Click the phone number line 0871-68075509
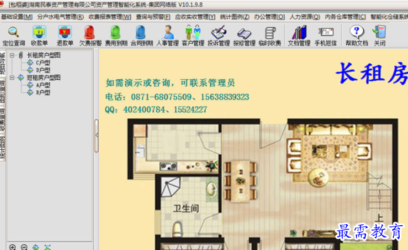Viewport: 408px width, 250px height. [177, 97]
